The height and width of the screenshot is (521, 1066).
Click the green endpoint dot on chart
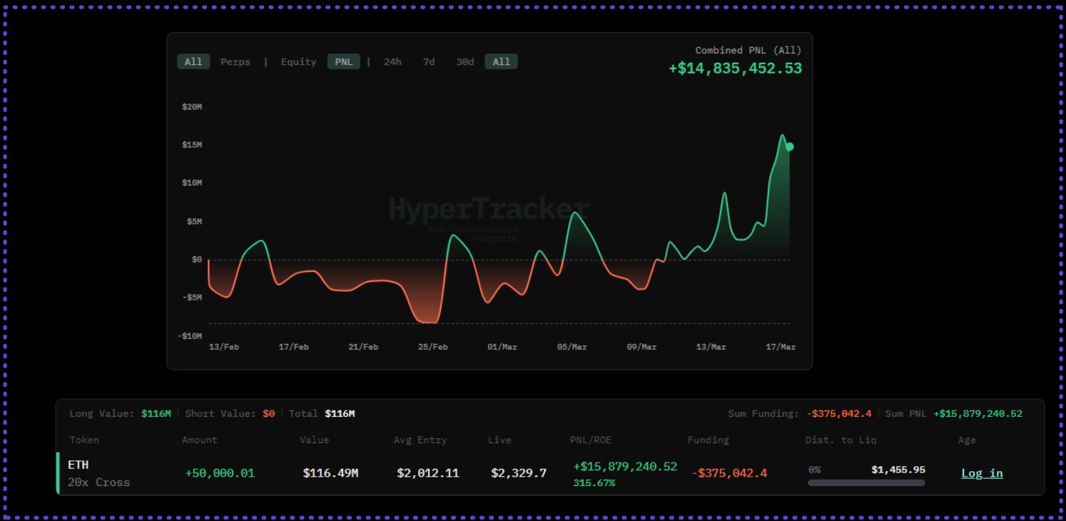pos(790,147)
